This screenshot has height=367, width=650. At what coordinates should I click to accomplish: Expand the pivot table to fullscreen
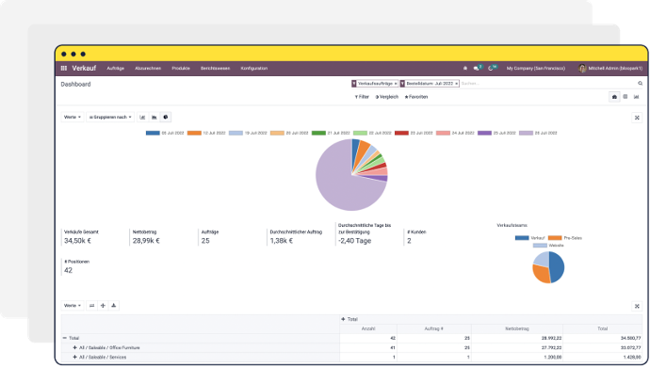coord(637,307)
